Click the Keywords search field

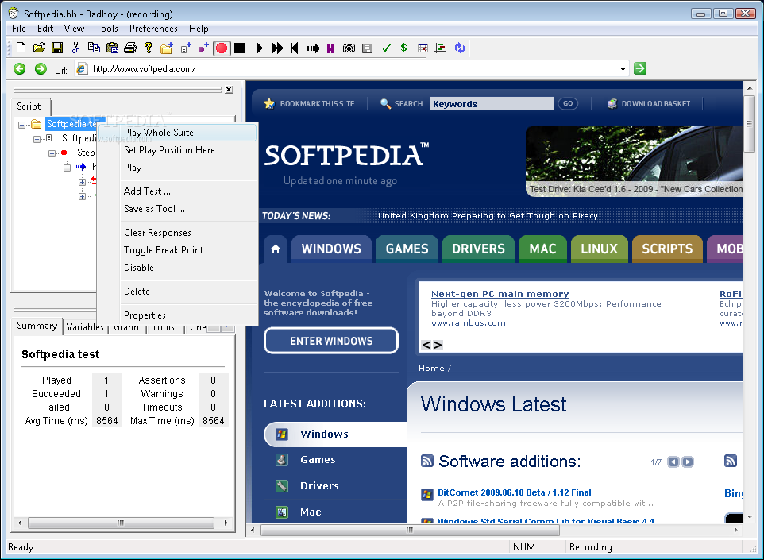tap(492, 104)
